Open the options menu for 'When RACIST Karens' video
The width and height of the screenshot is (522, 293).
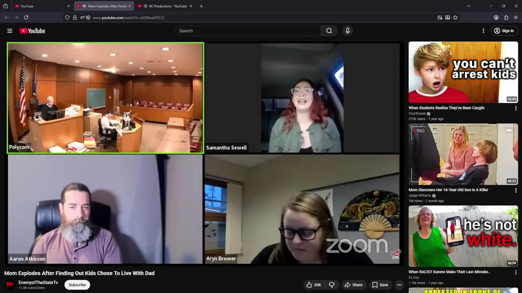pyautogui.click(x=515, y=272)
